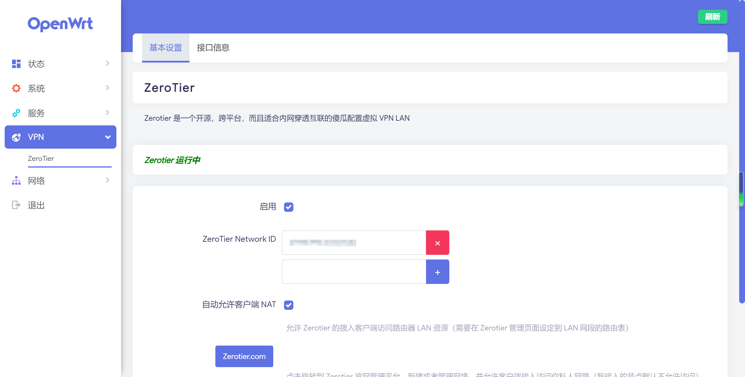Remove the Network ID with the red × icon
Image resolution: width=745 pixels, height=377 pixels.
pyautogui.click(x=437, y=242)
